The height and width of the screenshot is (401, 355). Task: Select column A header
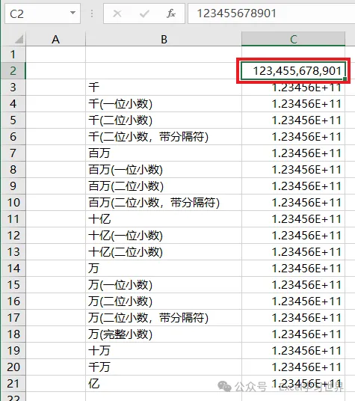tap(55, 40)
